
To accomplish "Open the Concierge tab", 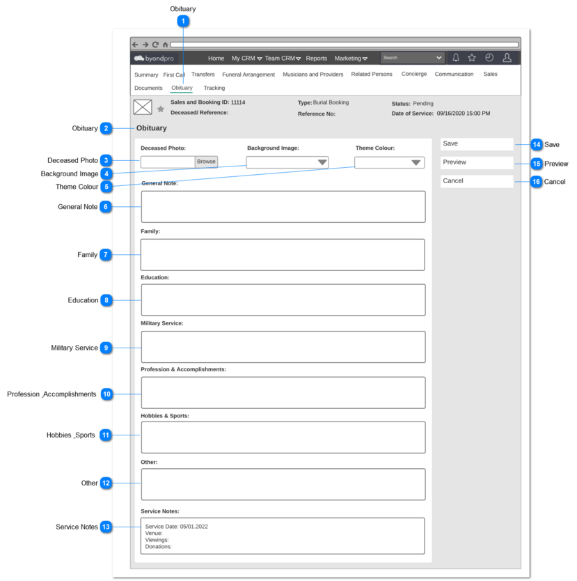I will click(x=414, y=74).
